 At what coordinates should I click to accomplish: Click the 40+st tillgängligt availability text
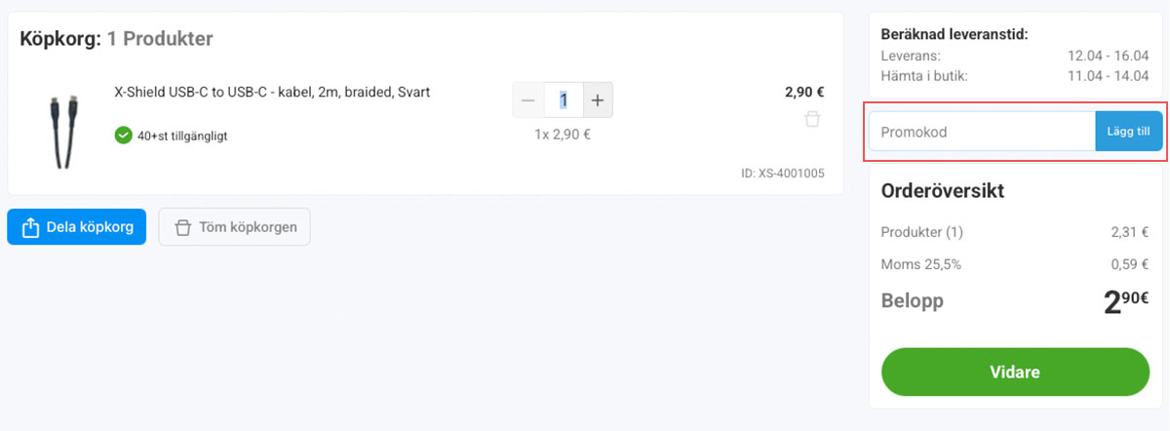coord(182,137)
